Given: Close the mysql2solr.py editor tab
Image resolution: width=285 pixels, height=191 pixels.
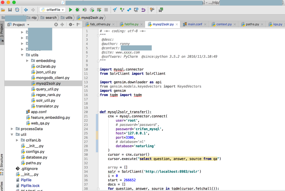Looking at the screenshot, I should click(x=177, y=24).
